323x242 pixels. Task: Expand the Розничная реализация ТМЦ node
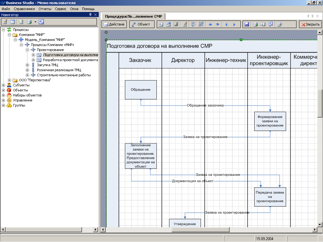tap(27, 70)
